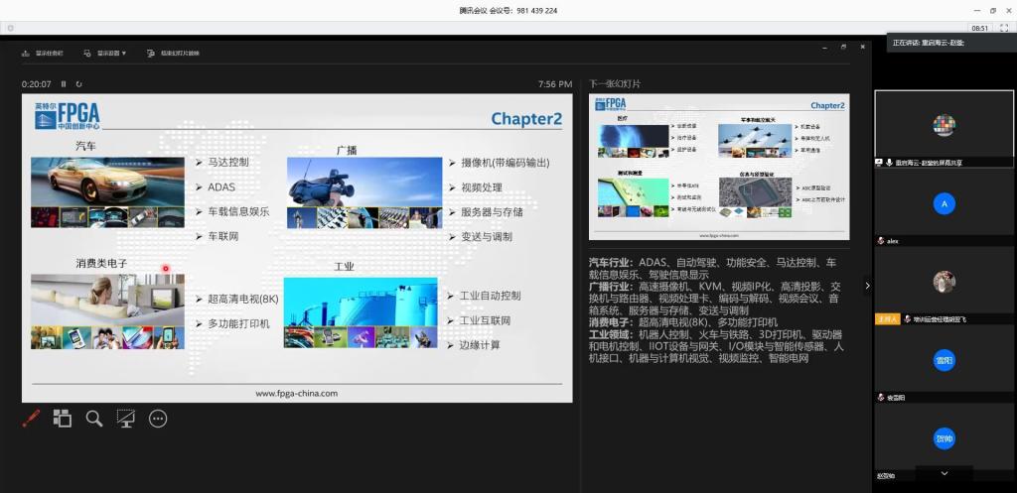Click the 08:51 meeting duration indicator
This screenshot has width=1017, height=493.
(979, 28)
